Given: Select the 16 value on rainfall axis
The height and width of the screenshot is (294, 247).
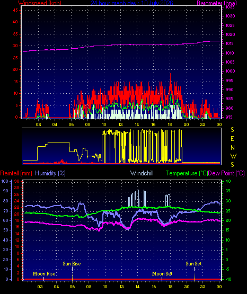Looking at the screenshot, I should (17, 227).
